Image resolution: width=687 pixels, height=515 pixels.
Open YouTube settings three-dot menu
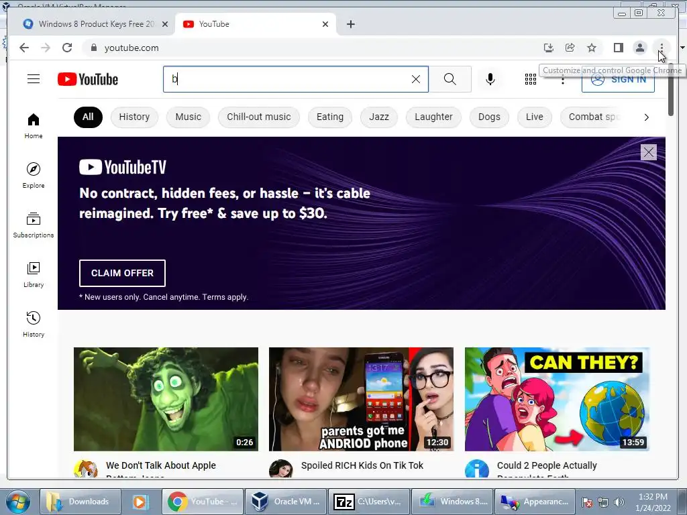point(563,80)
